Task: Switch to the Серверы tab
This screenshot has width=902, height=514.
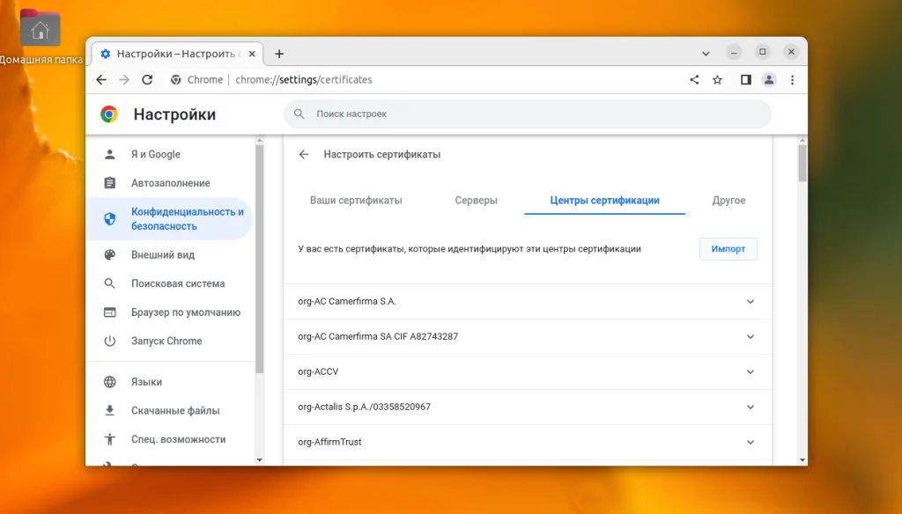Action: click(476, 200)
